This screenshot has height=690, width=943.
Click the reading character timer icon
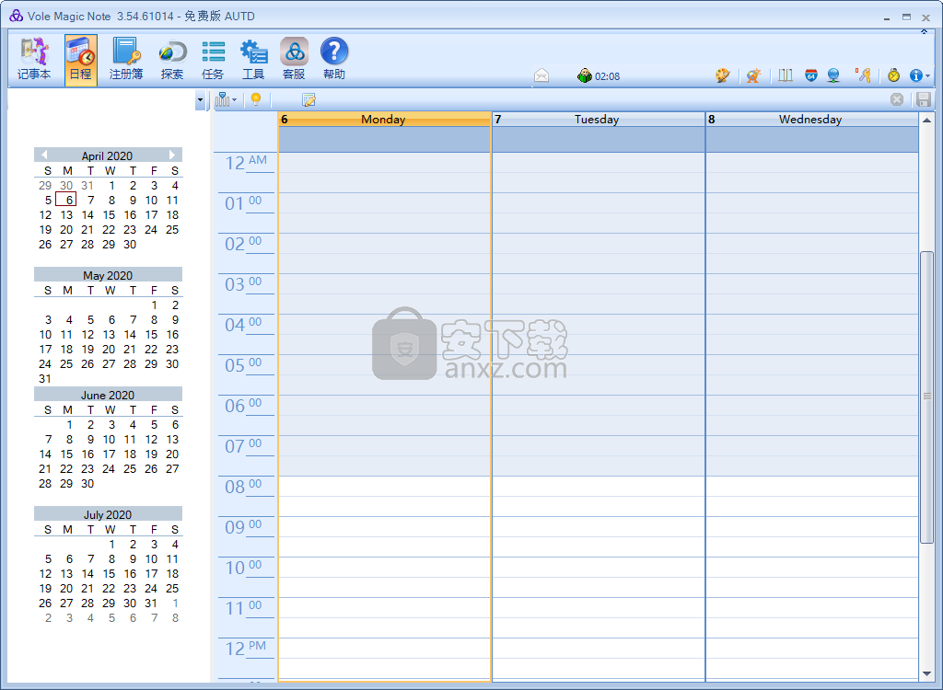pyautogui.click(x=585, y=75)
